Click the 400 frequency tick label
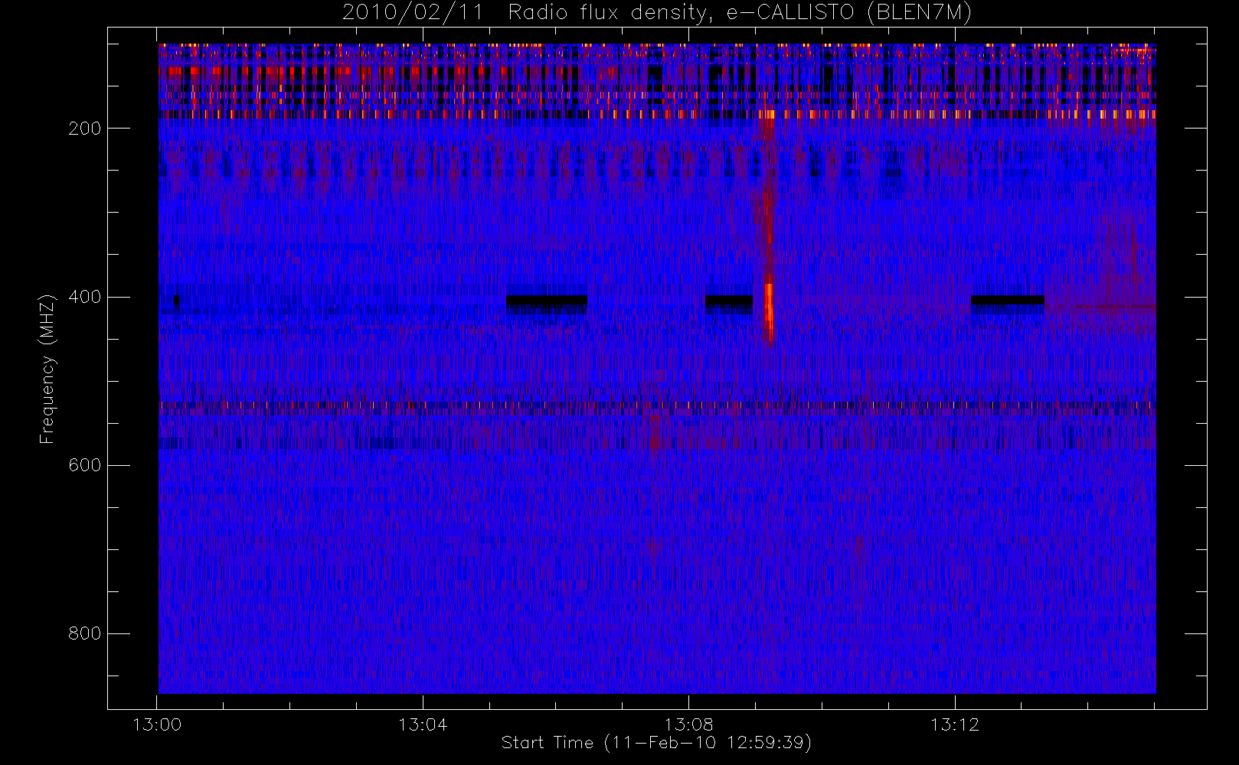1239x765 pixels. (85, 297)
